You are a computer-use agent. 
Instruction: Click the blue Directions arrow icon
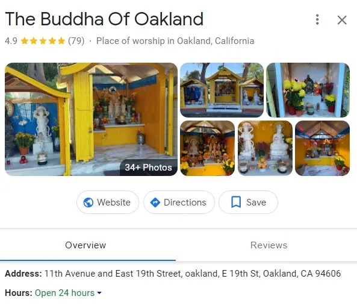pos(155,203)
